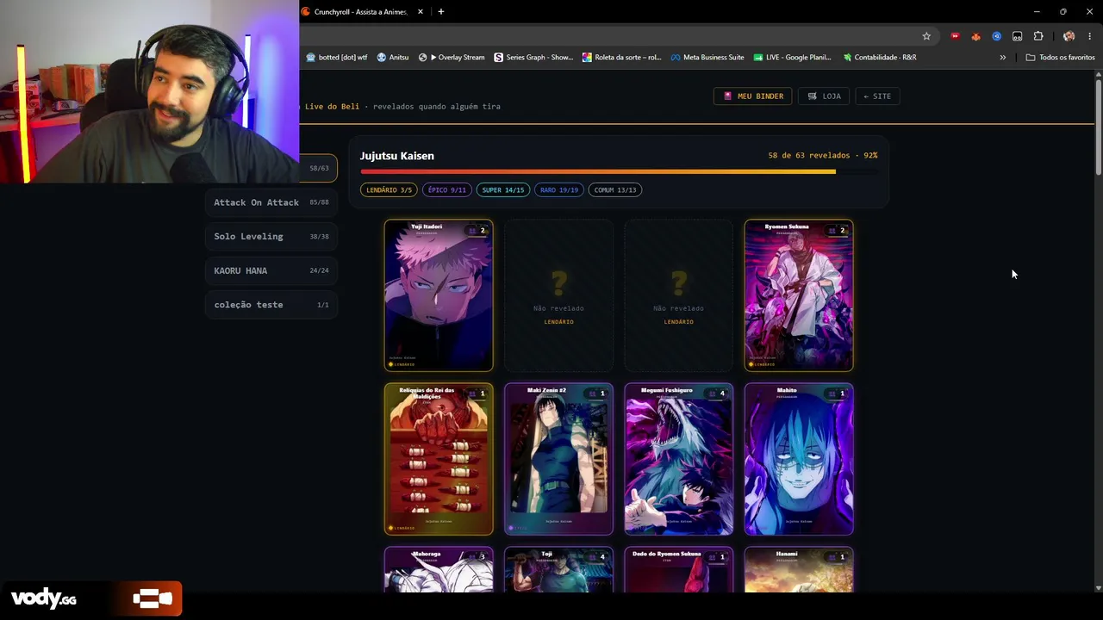Go to the LOJA shop
Viewport: 1103px width, 620px height.
pos(824,96)
